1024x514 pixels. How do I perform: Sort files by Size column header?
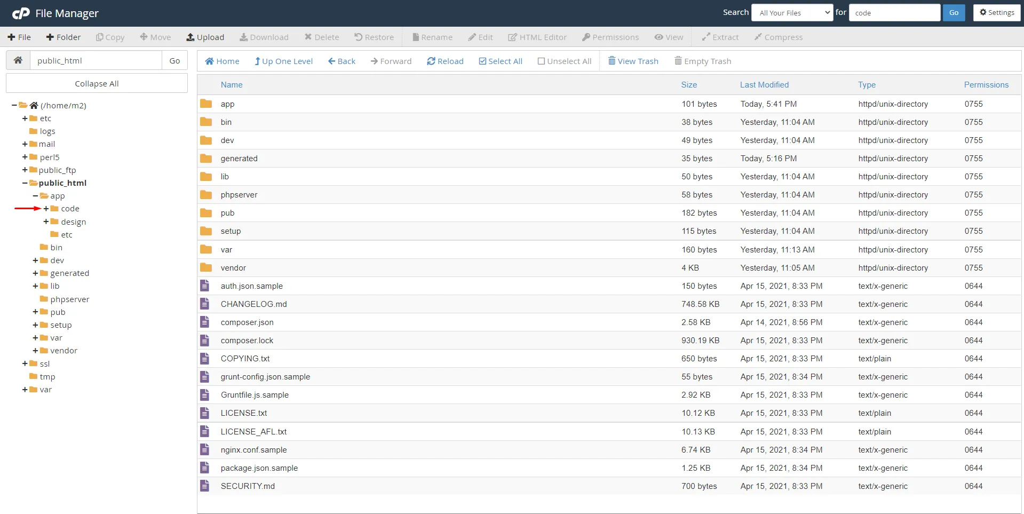coord(688,85)
